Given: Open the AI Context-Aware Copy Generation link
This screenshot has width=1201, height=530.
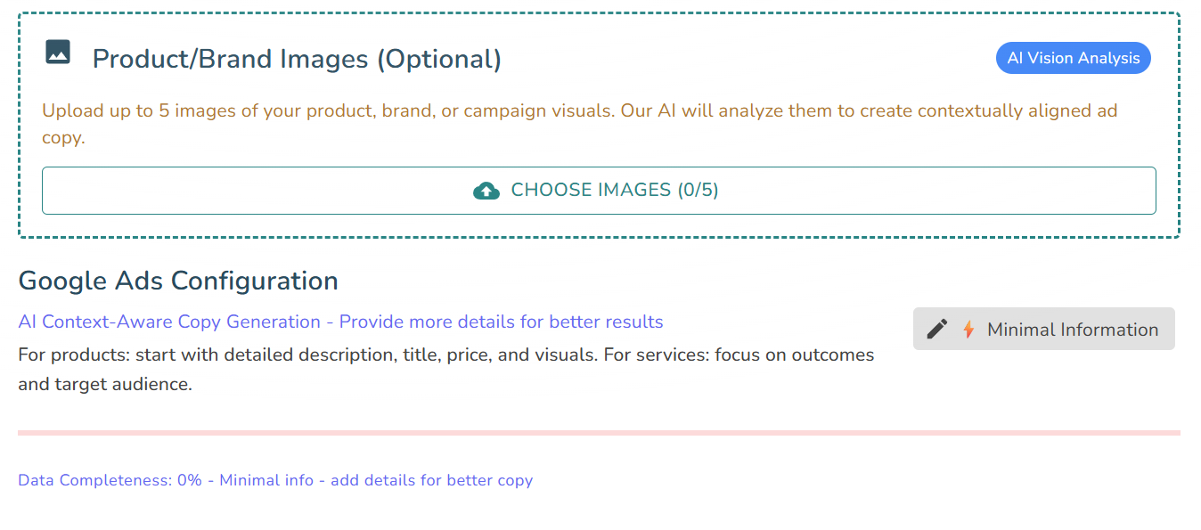Looking at the screenshot, I should pyautogui.click(x=339, y=322).
